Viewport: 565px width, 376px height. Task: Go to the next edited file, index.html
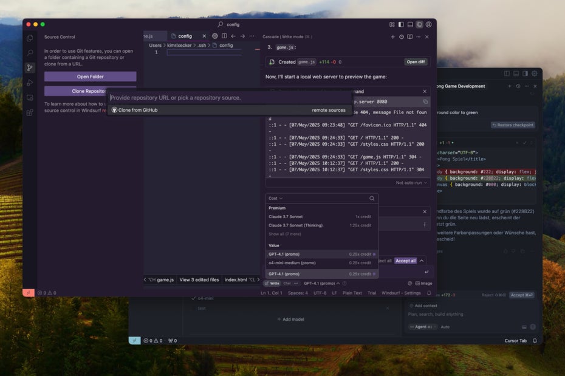tap(241, 279)
